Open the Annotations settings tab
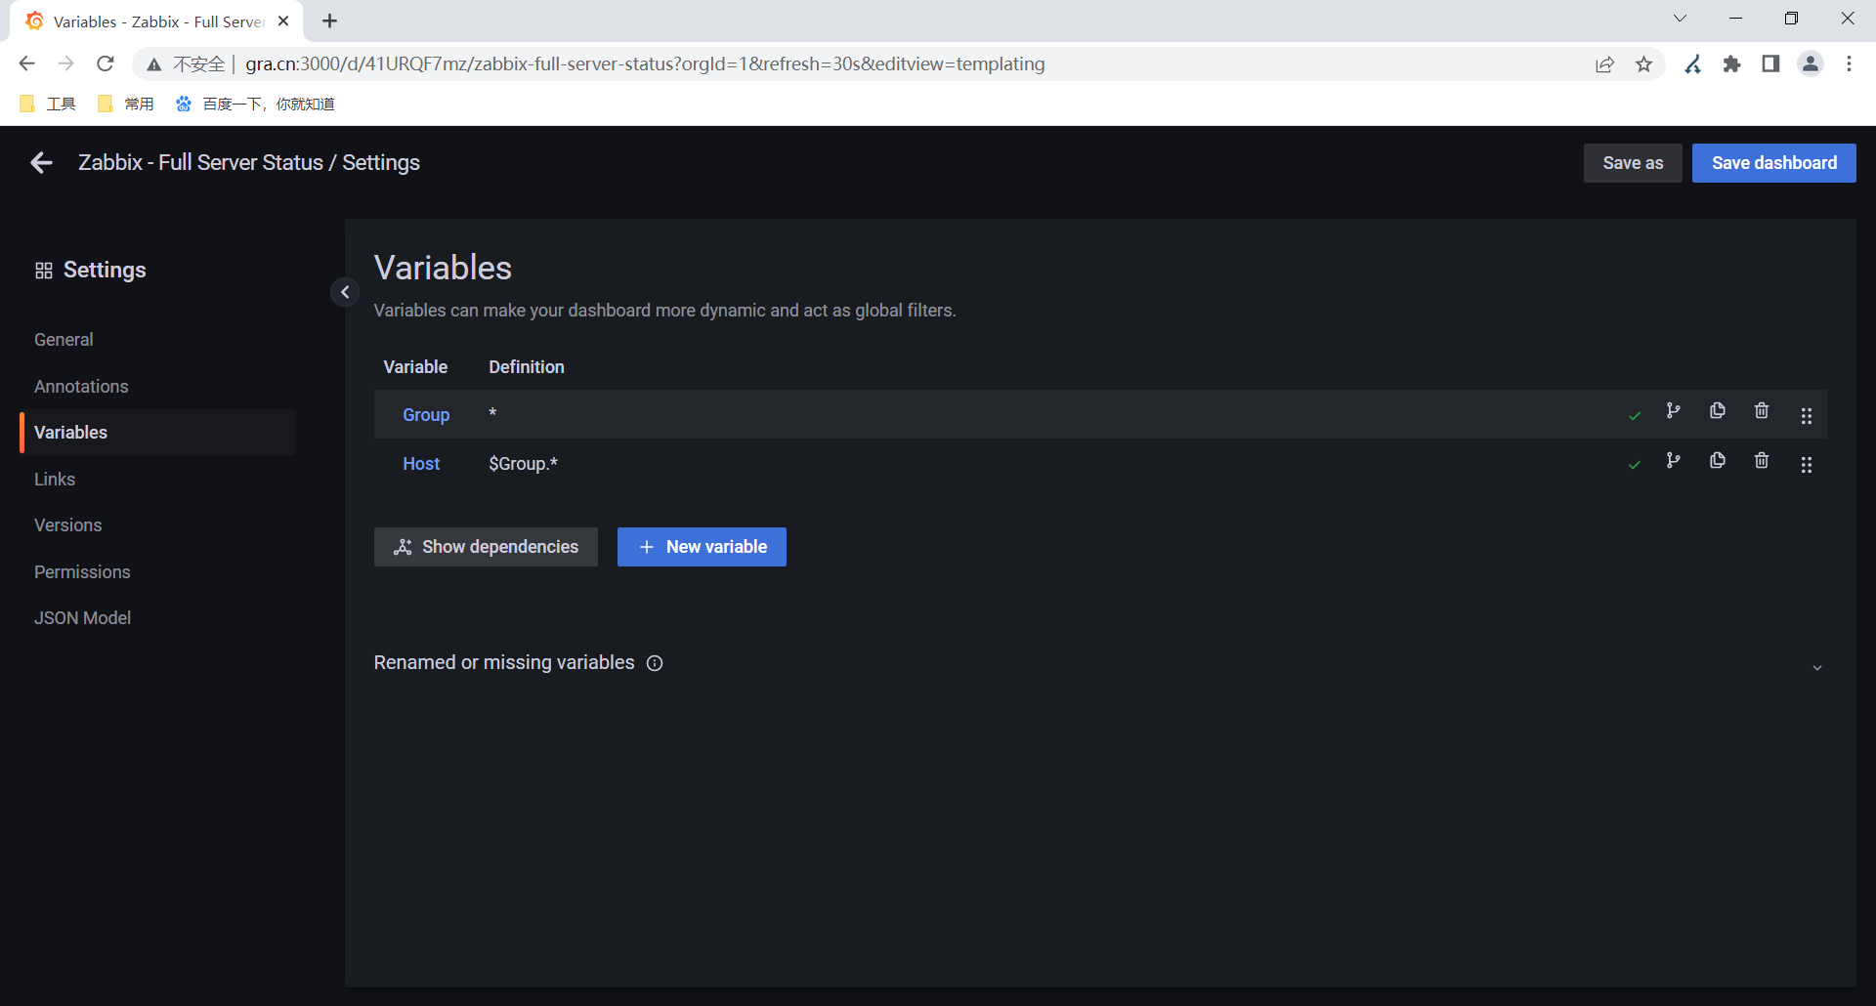 coord(81,387)
